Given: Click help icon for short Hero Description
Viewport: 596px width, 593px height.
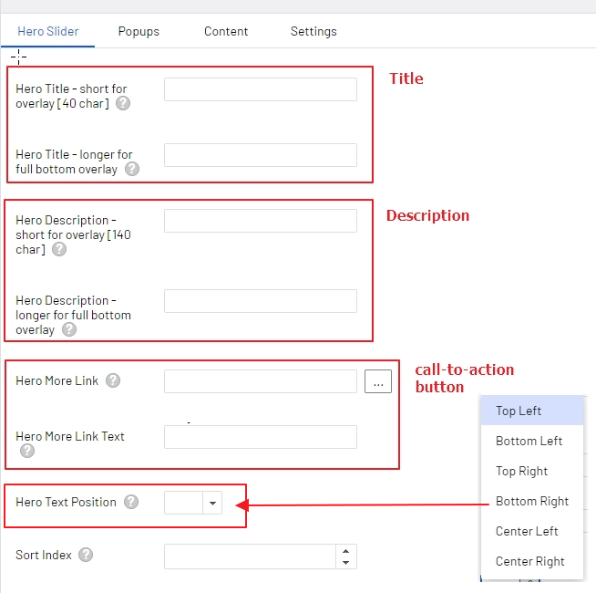Looking at the screenshot, I should (59, 249).
